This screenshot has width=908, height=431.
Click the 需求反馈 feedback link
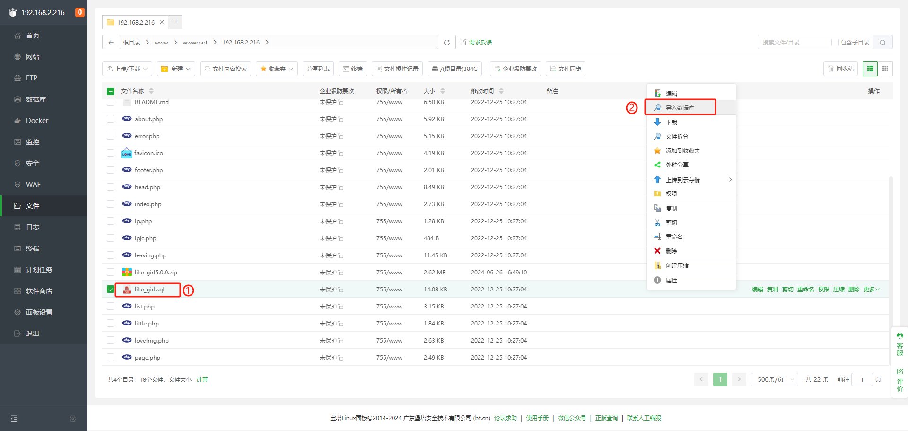point(476,42)
